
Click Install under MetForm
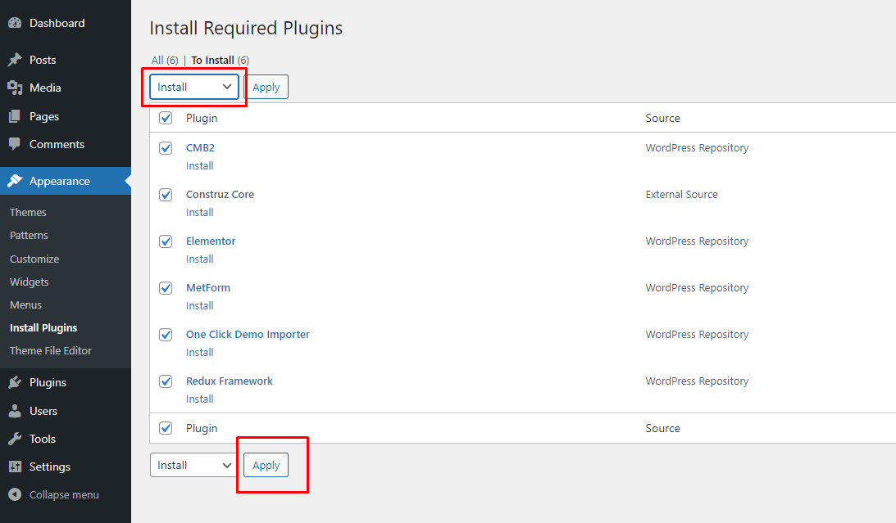(200, 306)
